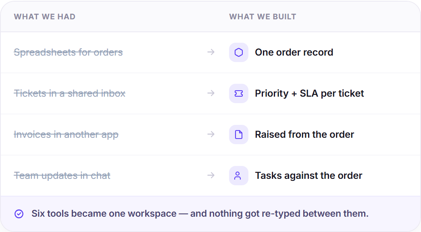
Task: Click the 'Tasks against the order' label
Action: (x=308, y=175)
